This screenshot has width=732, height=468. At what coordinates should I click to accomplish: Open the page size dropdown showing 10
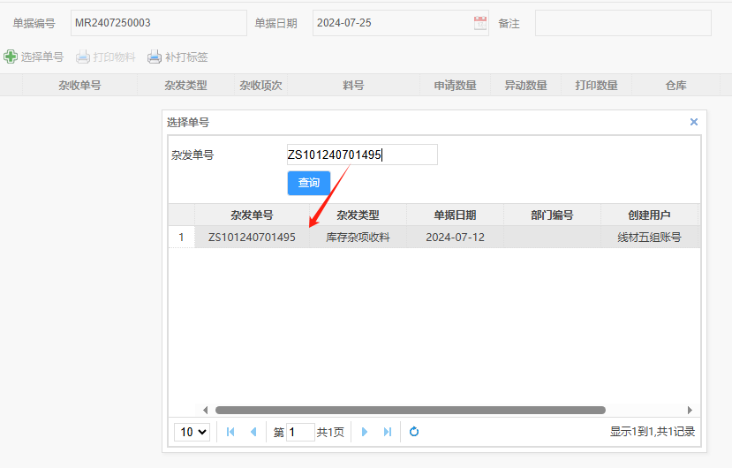pos(193,432)
